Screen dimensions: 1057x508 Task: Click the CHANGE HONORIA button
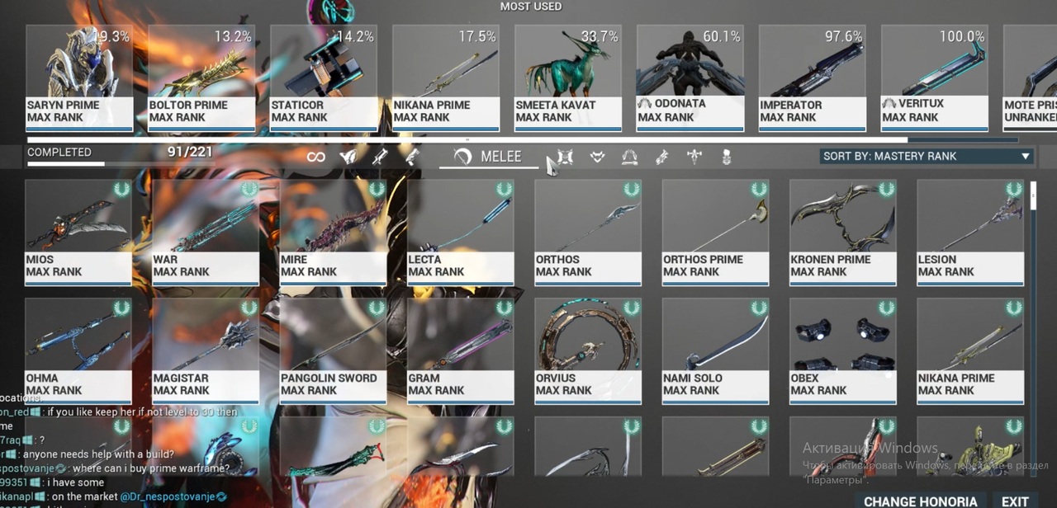[x=919, y=501]
